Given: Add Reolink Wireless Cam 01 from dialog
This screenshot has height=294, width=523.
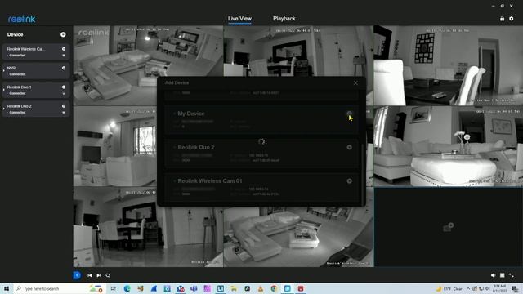Looking at the screenshot, I should (349, 181).
